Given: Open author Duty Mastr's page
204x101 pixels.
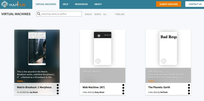Looking at the screenshot, I should pos(99,92).
